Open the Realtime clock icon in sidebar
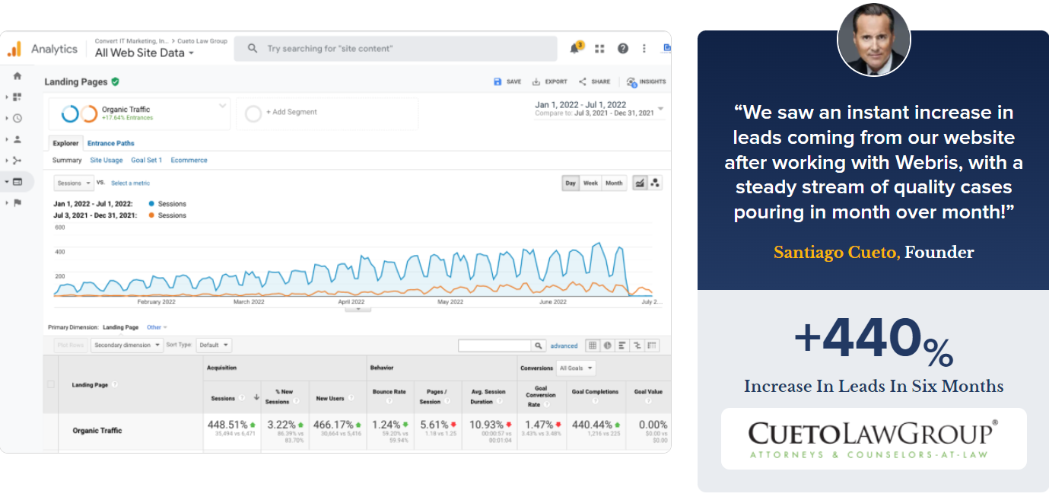1049x500 pixels. click(x=17, y=118)
